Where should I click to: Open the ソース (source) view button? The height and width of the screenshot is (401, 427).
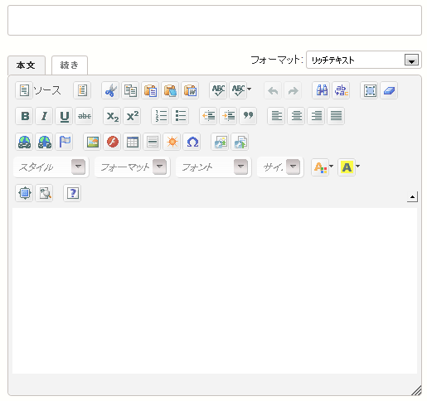tap(38, 90)
